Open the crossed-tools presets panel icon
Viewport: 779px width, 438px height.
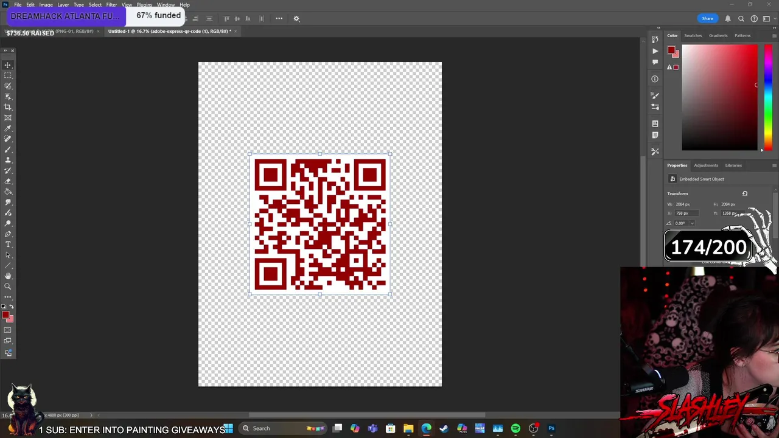[655, 151]
